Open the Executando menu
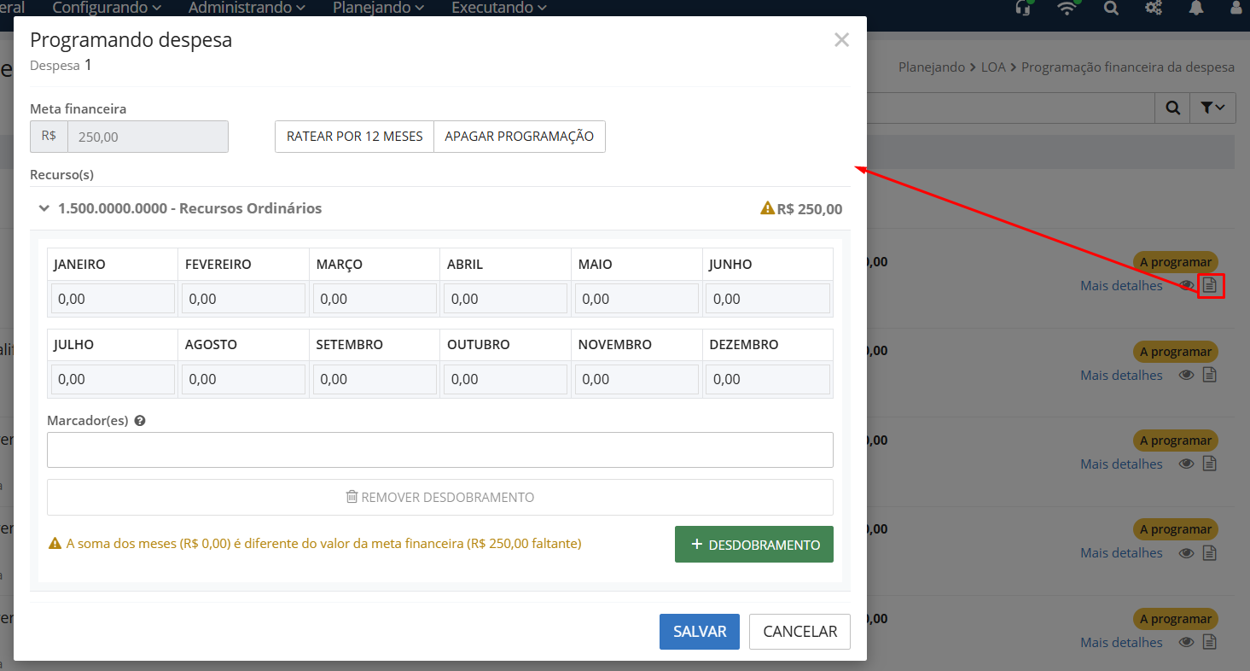This screenshot has height=671, width=1250. point(498,8)
